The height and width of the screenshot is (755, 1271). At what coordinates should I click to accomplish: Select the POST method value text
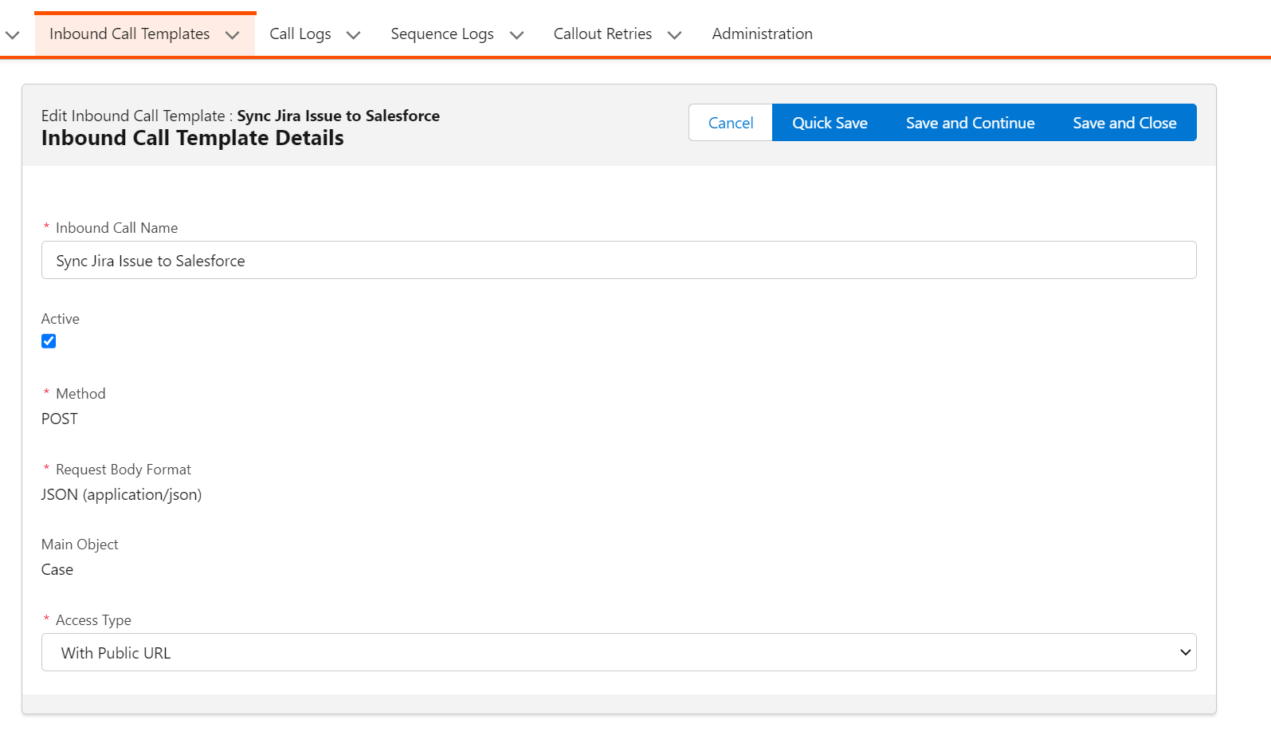(x=60, y=419)
